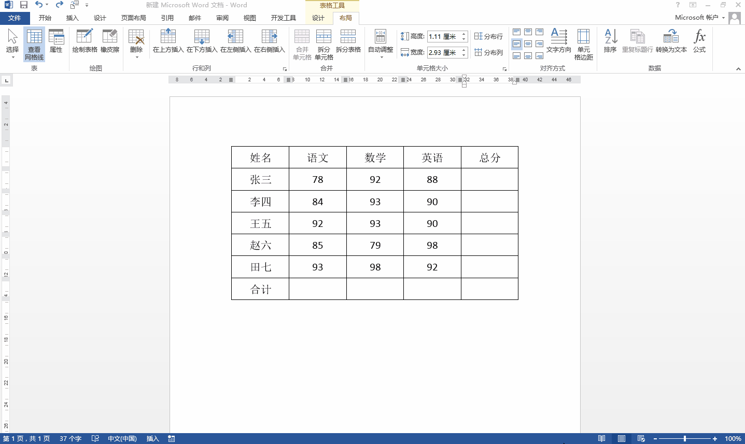Screen dimensions: 745x444
Task: Insert row with 在上方插入
Action: pyautogui.click(x=168, y=41)
